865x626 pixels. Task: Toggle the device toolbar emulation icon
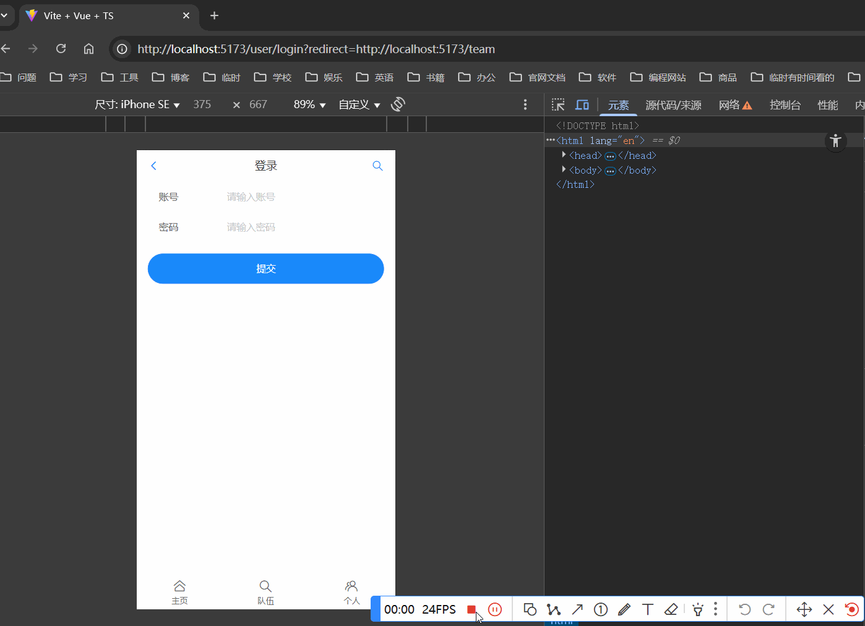pyautogui.click(x=582, y=105)
